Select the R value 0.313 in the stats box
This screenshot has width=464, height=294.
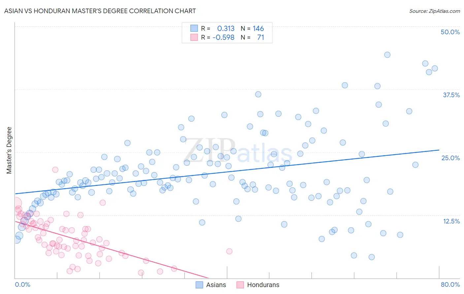[x=226, y=28]
